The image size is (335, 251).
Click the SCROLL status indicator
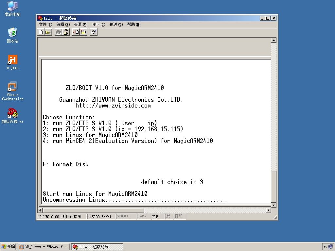[126, 216]
